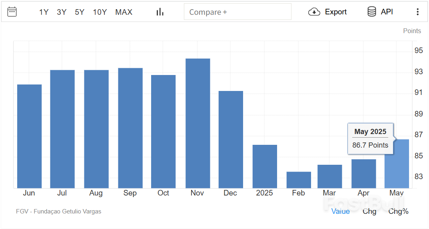The width and height of the screenshot is (429, 229).
Task: Switch to 5Y time range
Action: (x=80, y=12)
